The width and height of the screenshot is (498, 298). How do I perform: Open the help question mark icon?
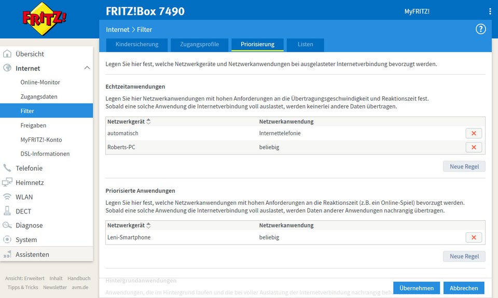click(x=481, y=29)
